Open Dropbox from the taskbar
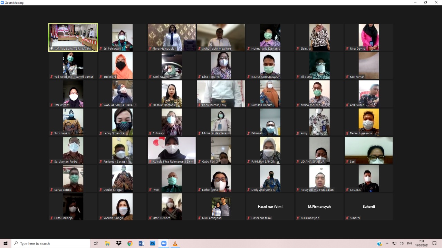This screenshot has height=248, width=442. [x=119, y=244]
